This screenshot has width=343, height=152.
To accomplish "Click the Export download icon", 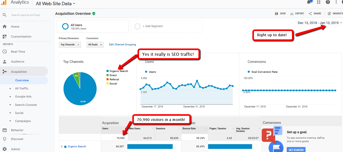I will point(292,14).
